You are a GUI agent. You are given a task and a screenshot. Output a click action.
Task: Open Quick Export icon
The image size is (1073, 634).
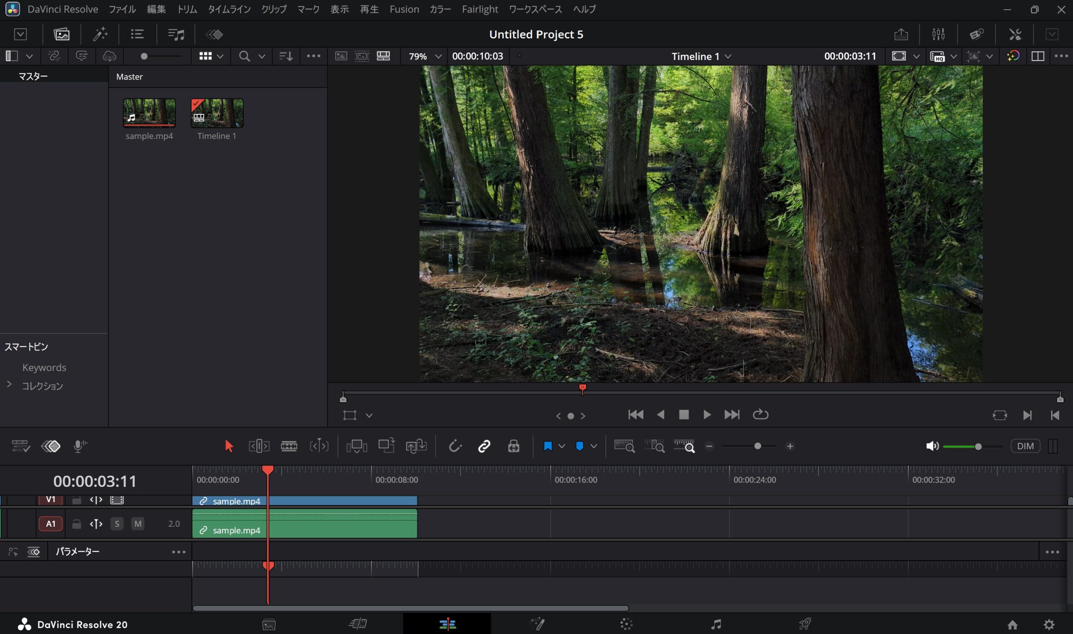[901, 34]
